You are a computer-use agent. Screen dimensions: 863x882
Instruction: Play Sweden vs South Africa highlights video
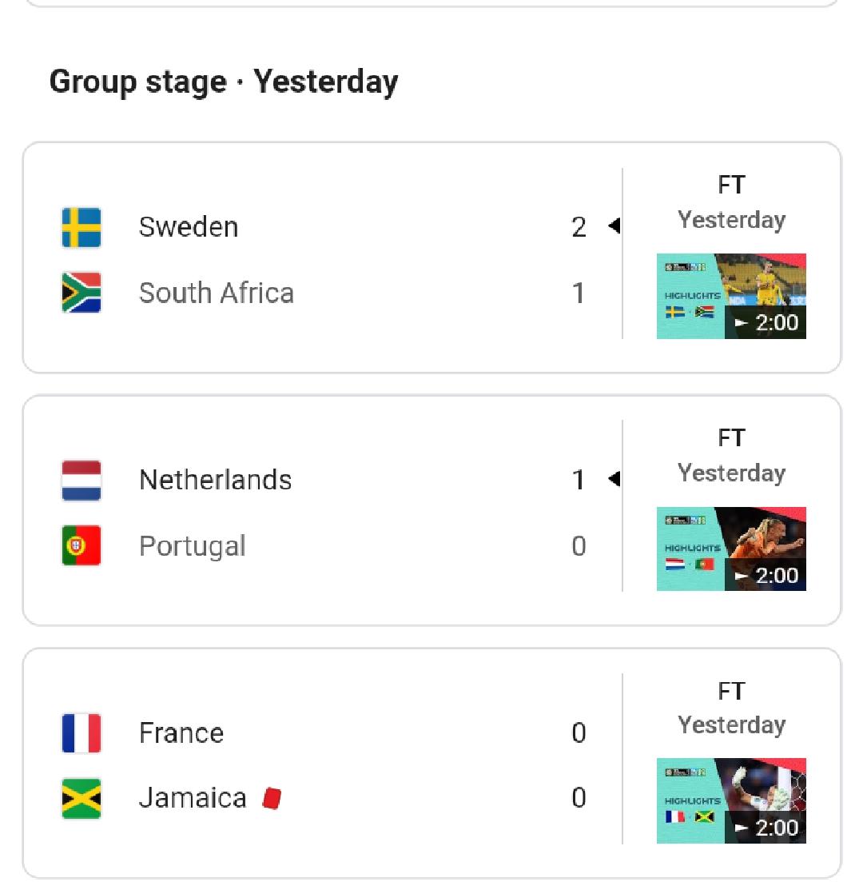731,296
